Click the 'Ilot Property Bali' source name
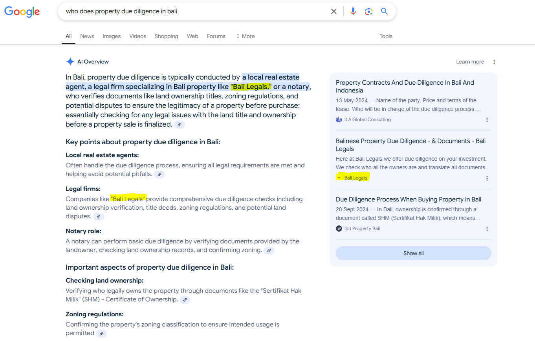Viewport: 535px width, 341px height. pyautogui.click(x=362, y=229)
